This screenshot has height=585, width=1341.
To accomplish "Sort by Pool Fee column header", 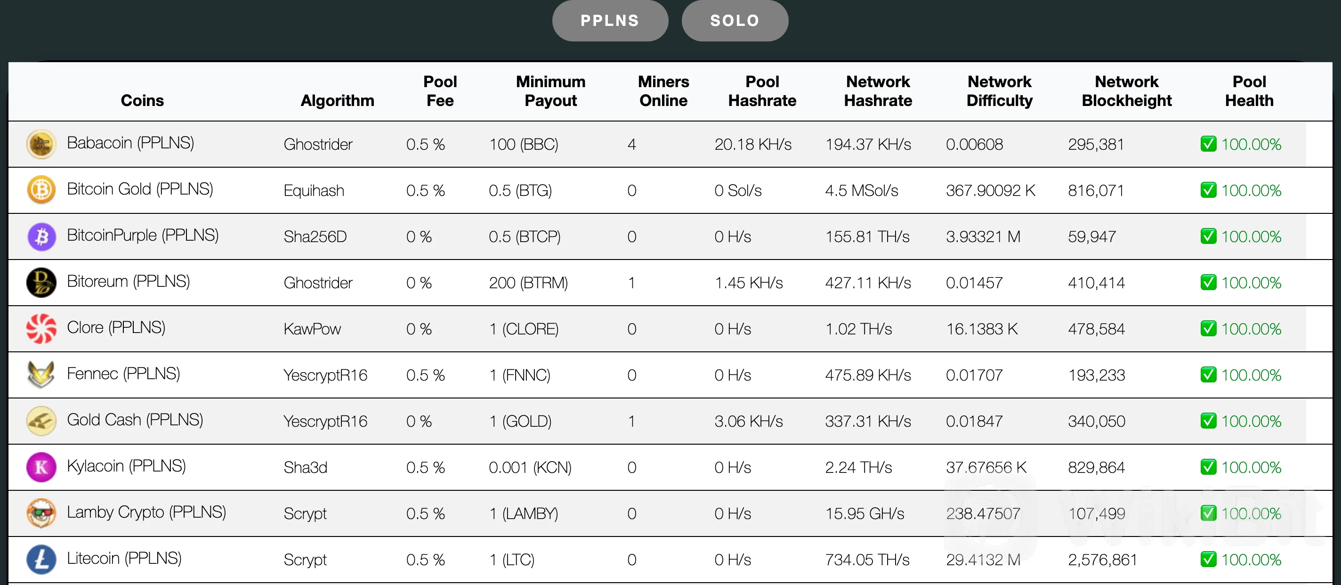I will (x=440, y=91).
